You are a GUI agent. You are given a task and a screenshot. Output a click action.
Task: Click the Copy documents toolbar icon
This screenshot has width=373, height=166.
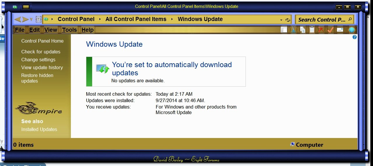[303, 29]
